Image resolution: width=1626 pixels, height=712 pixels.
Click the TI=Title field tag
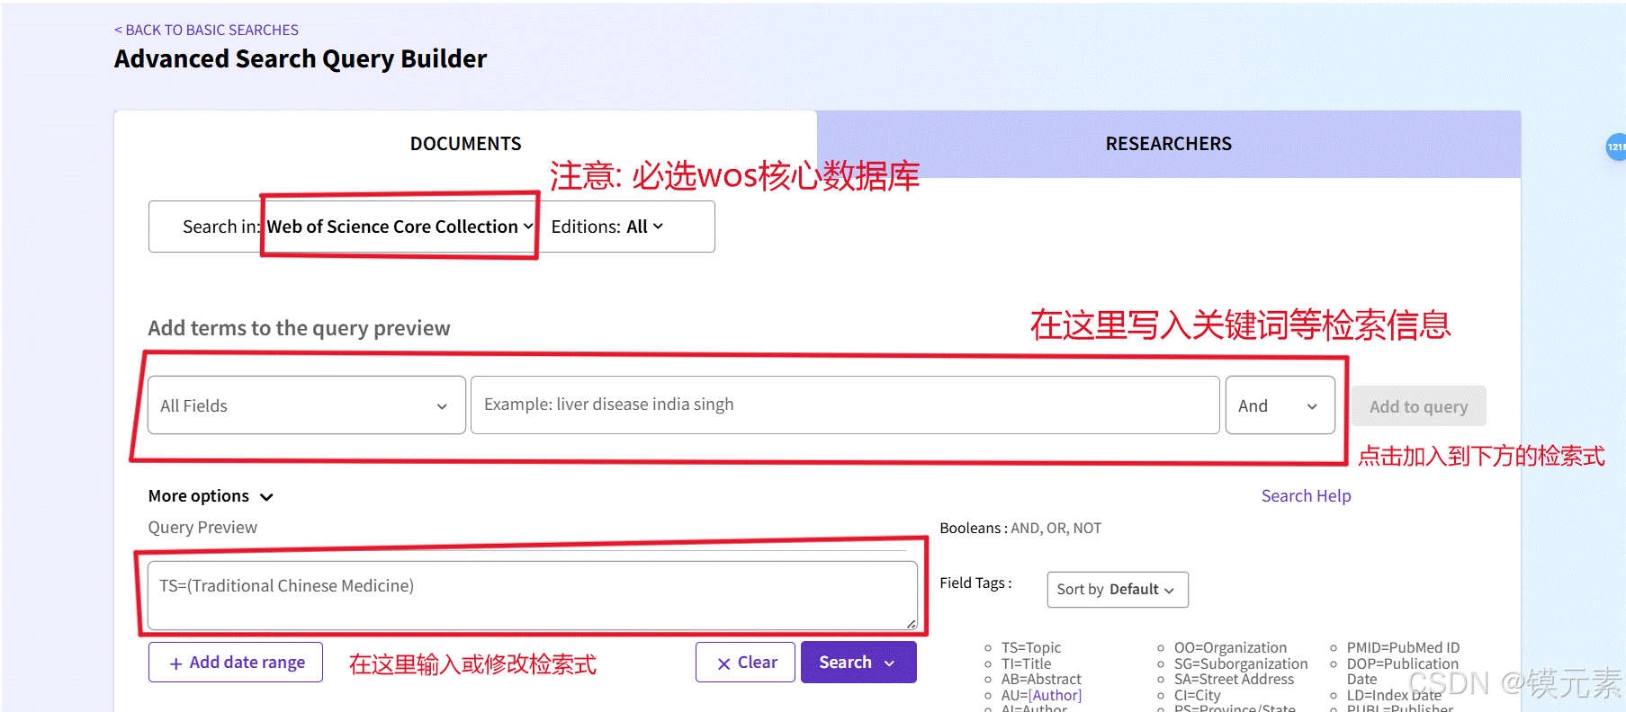tap(1026, 663)
